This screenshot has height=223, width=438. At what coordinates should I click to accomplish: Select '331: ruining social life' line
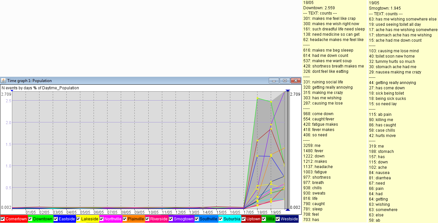click(x=323, y=82)
